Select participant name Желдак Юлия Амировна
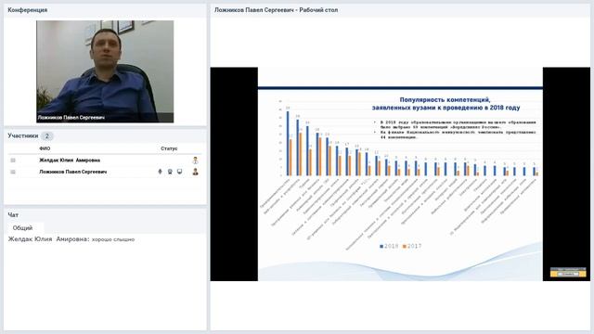The image size is (594, 334). pyautogui.click(x=70, y=161)
